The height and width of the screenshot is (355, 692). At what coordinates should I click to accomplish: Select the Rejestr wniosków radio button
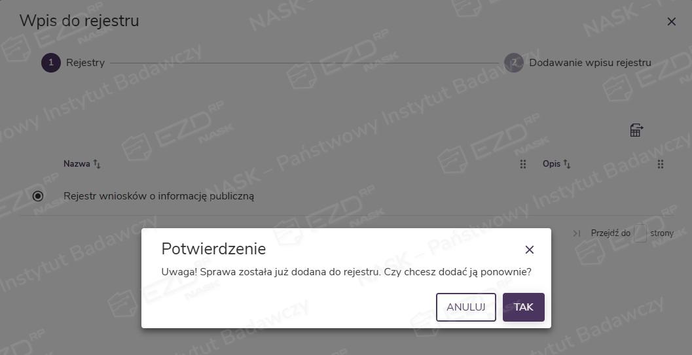click(38, 195)
